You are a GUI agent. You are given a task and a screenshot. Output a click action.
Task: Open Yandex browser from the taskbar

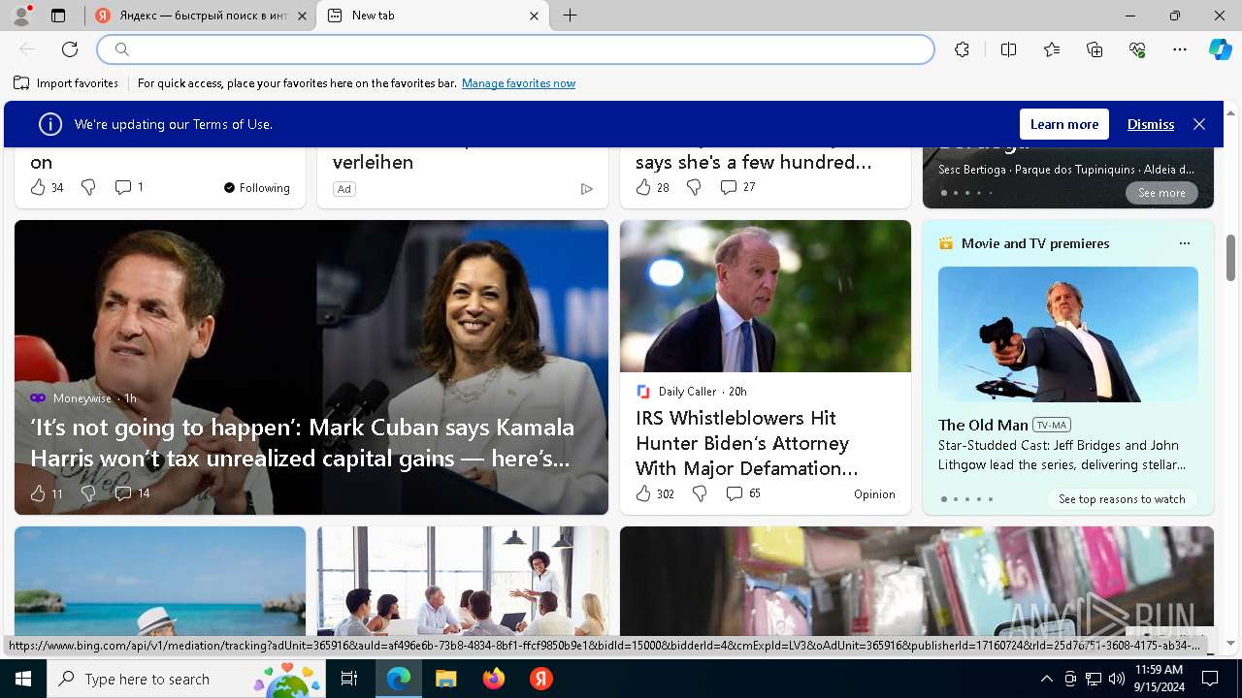pos(541,679)
